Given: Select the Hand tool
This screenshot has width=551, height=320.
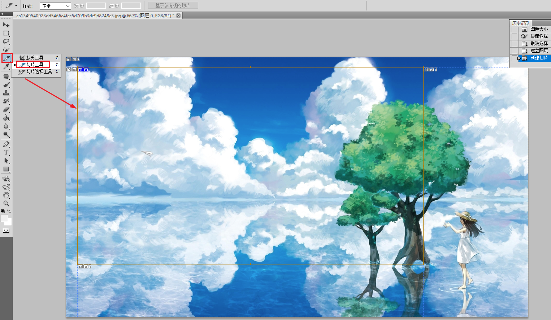Looking at the screenshot, I should tap(6, 195).
